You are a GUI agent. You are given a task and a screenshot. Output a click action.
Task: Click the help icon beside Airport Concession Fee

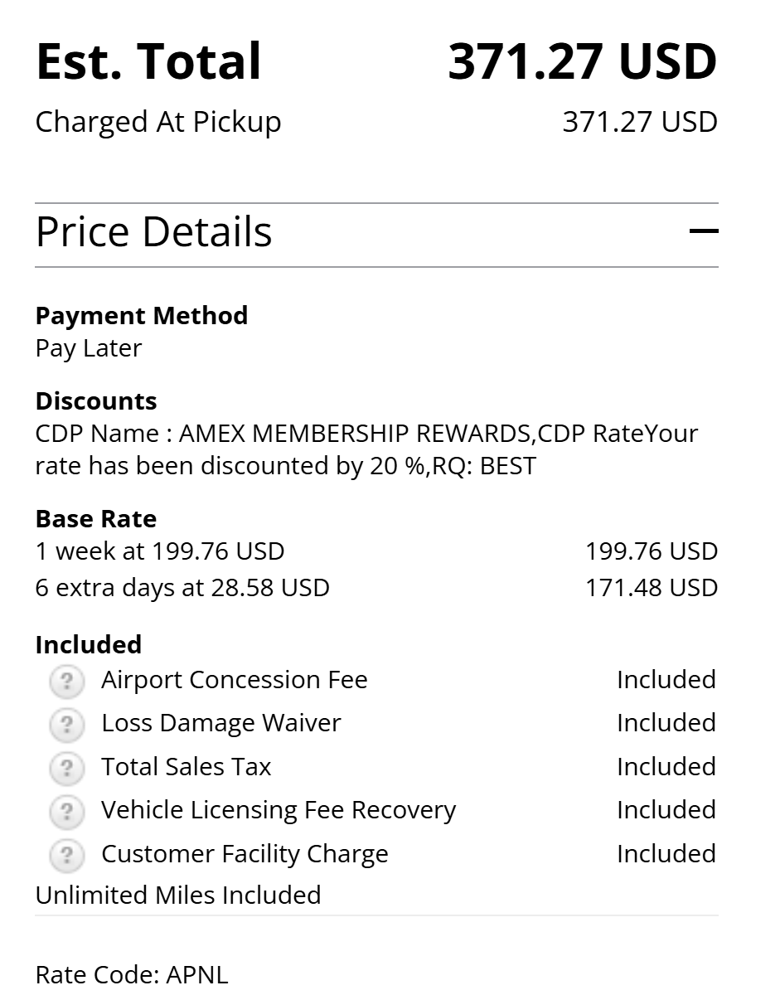point(66,682)
